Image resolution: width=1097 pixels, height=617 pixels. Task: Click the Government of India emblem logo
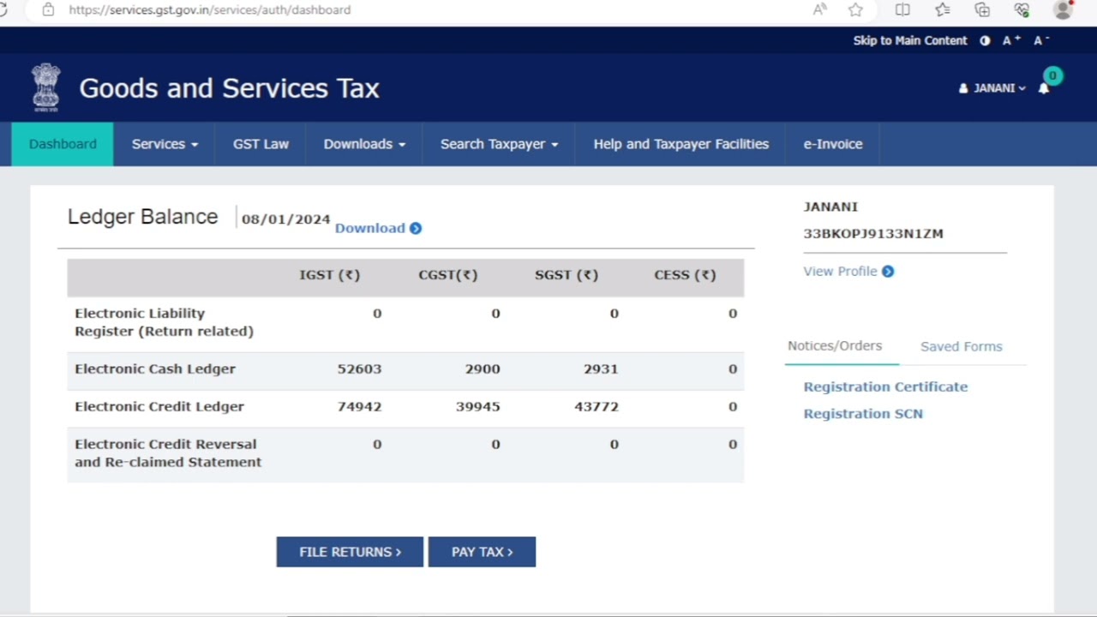pyautogui.click(x=46, y=87)
